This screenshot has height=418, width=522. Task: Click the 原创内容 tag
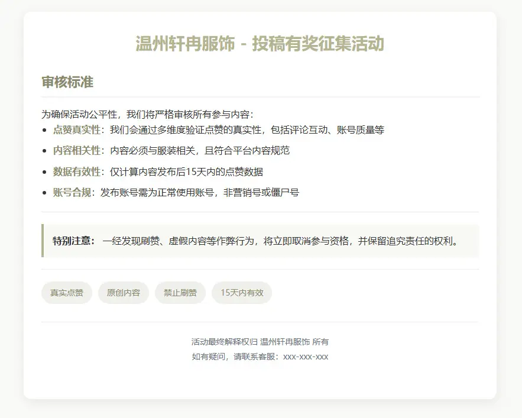tap(124, 293)
